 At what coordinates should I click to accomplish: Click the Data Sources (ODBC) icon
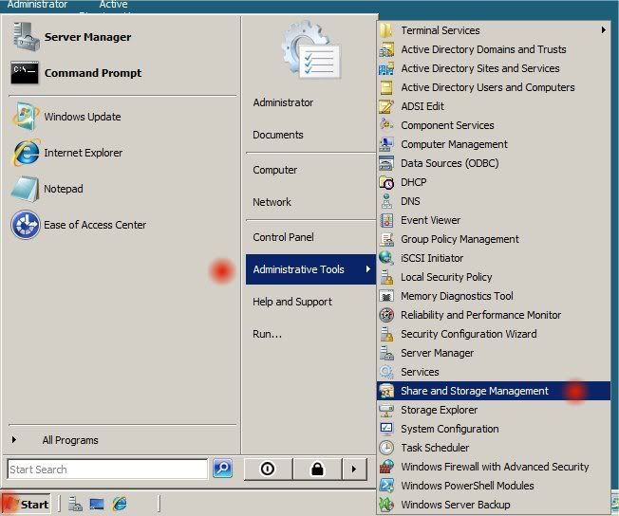pos(386,163)
